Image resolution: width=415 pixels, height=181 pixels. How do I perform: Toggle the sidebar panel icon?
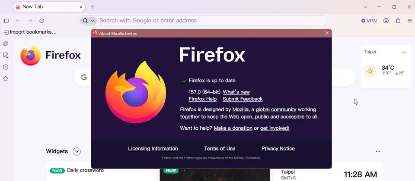(6, 21)
